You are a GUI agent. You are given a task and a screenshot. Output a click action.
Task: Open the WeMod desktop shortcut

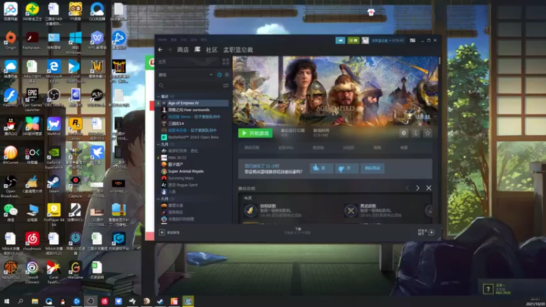[x=54, y=127]
